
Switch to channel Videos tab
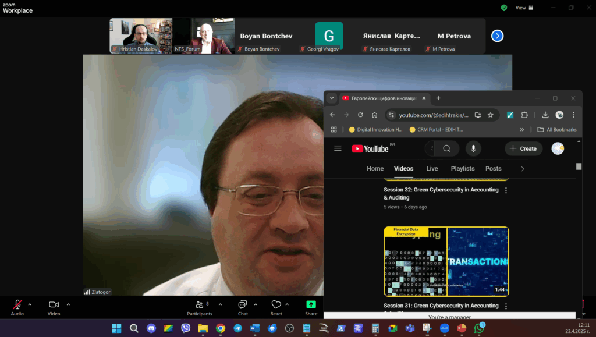click(x=404, y=169)
